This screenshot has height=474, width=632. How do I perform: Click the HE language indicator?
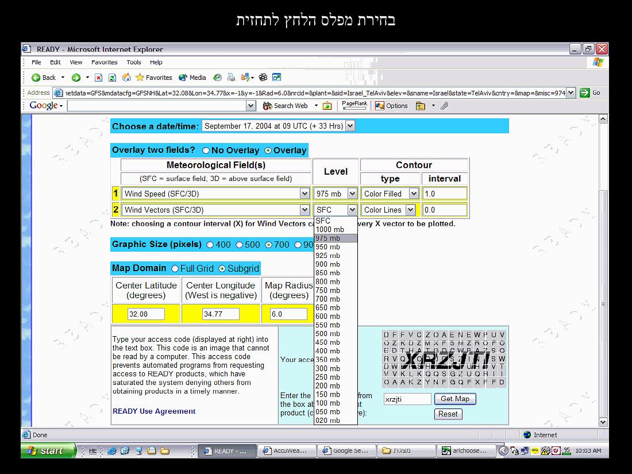tap(93, 450)
